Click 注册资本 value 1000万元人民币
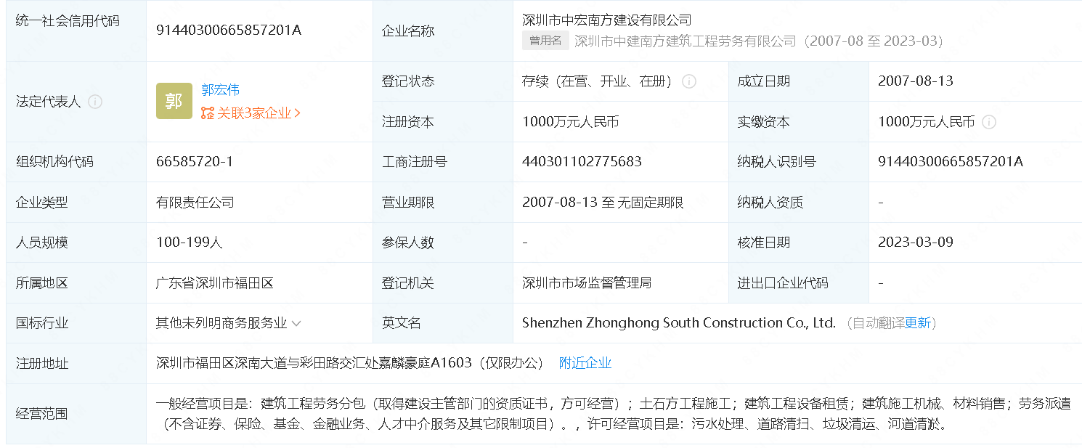 point(571,122)
